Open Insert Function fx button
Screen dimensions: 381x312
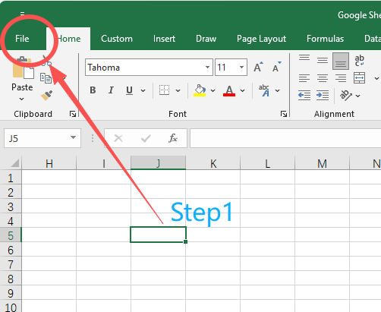(x=173, y=138)
